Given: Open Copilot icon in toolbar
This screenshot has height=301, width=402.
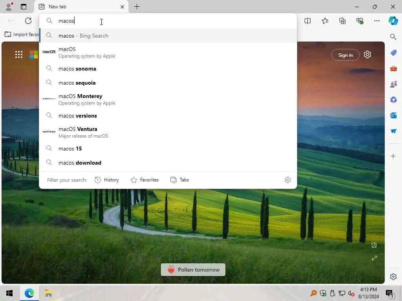Looking at the screenshot, I should tap(393, 21).
